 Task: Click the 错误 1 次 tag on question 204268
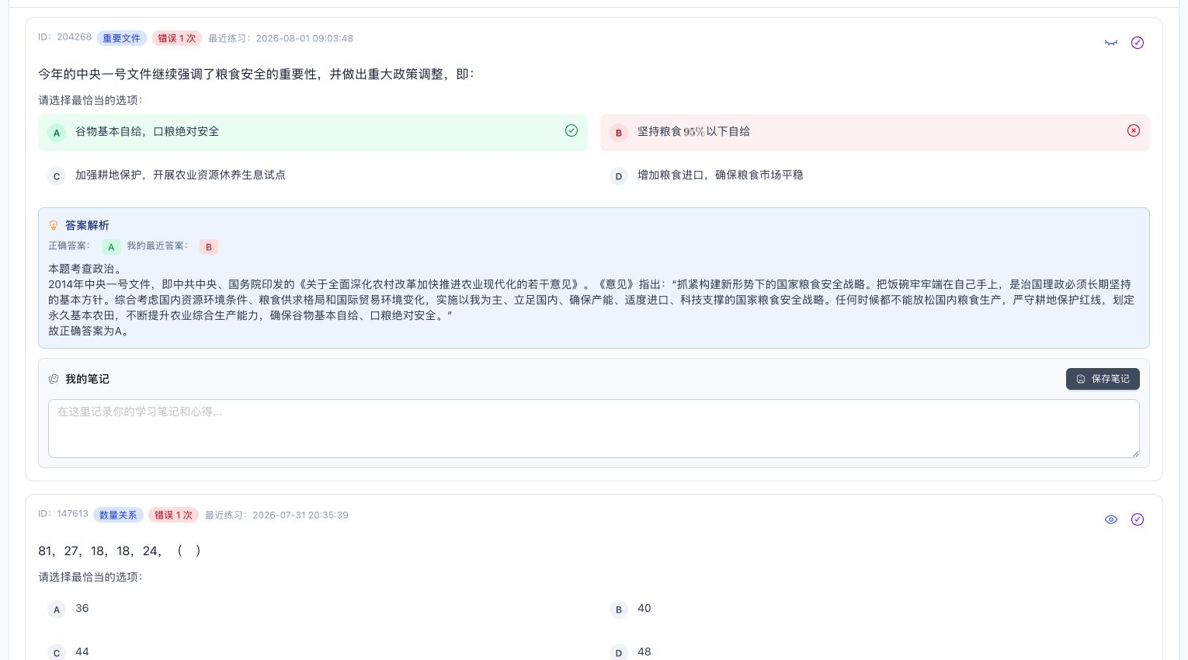pos(177,38)
